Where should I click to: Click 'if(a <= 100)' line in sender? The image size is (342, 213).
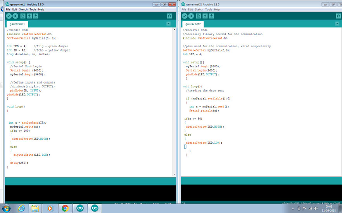point(20,131)
